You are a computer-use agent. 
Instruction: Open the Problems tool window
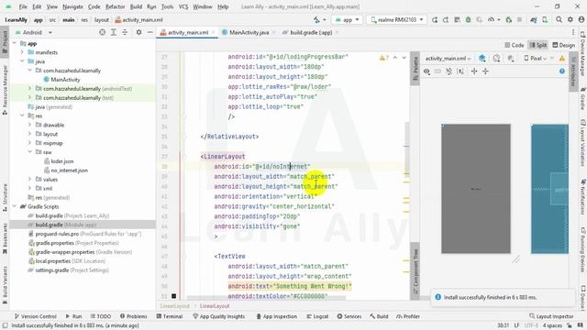tap(133, 316)
